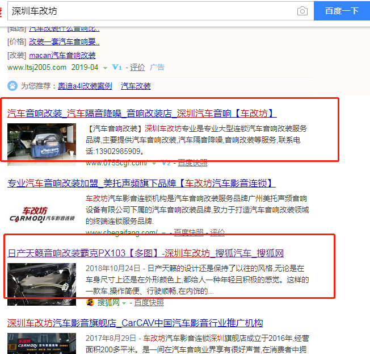The image size is (370, 354).
Task: Expand dropdown arrow next to www.ltsj2005.com 2019-04
Action: 105,68
